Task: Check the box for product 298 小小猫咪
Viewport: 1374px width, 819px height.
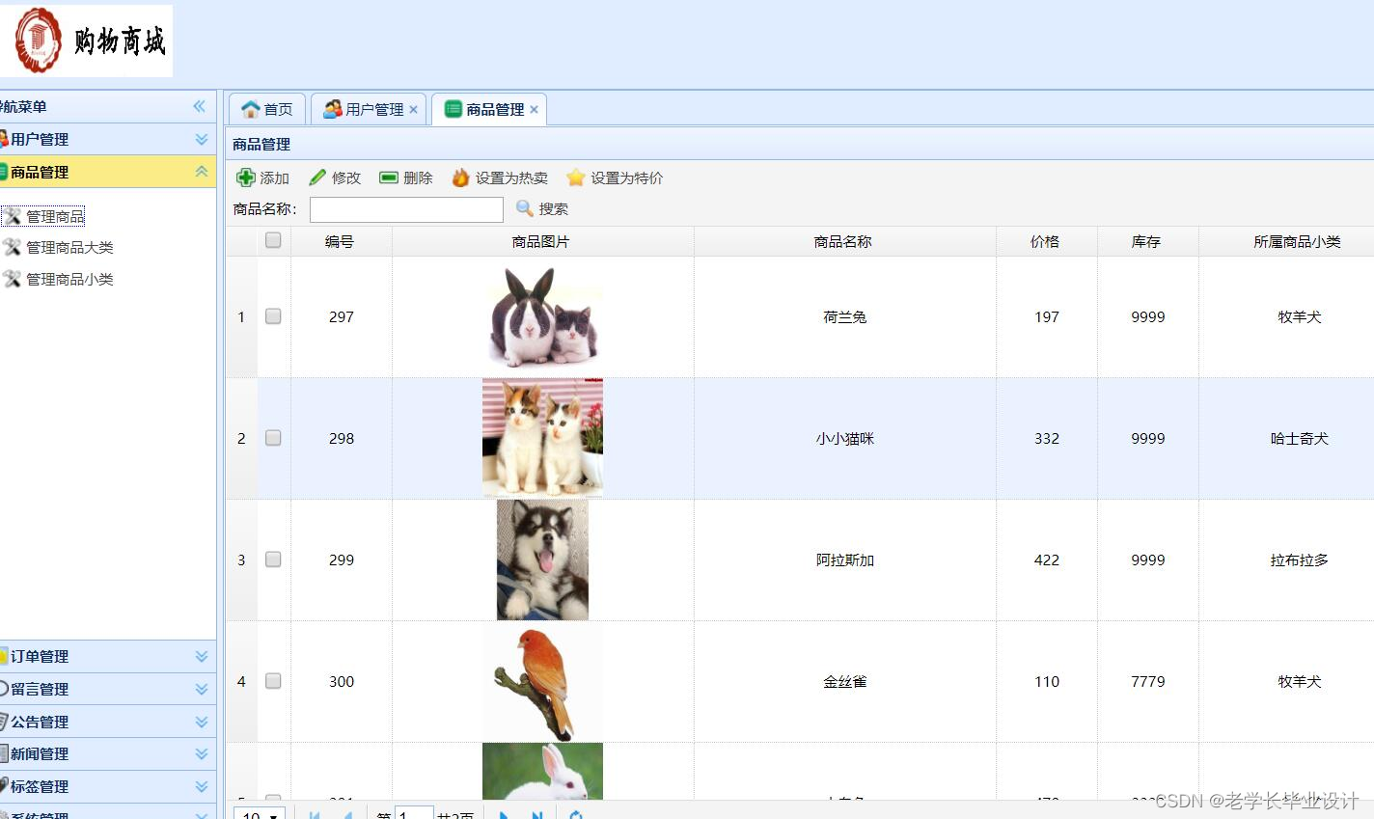Action: tap(273, 438)
